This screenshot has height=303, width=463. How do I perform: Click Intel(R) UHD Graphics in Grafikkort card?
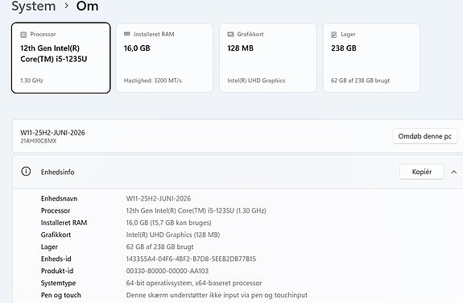[x=256, y=81]
